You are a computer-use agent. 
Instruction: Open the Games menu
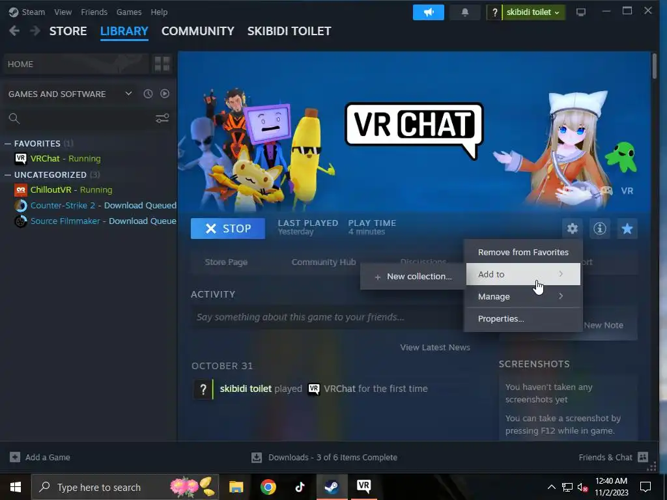pos(129,12)
